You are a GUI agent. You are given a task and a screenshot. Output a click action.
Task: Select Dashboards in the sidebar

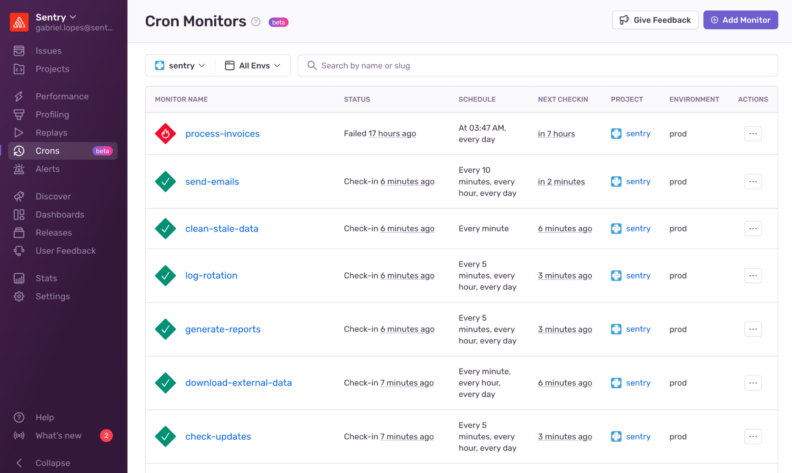19,214
